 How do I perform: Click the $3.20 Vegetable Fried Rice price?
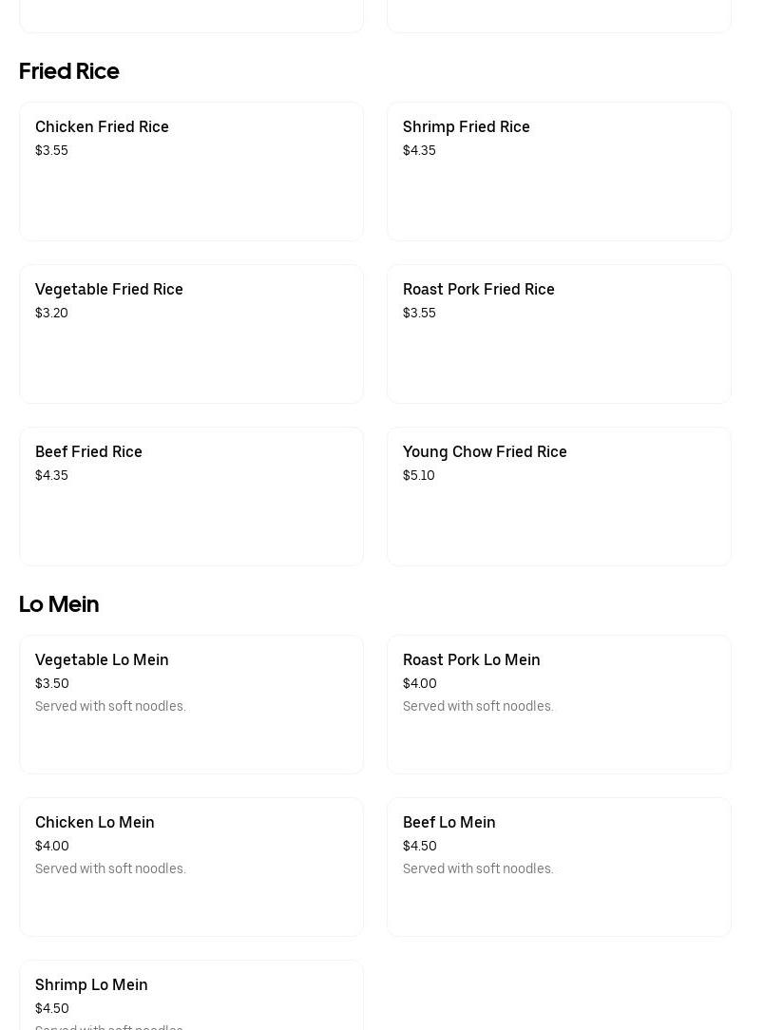51,313
